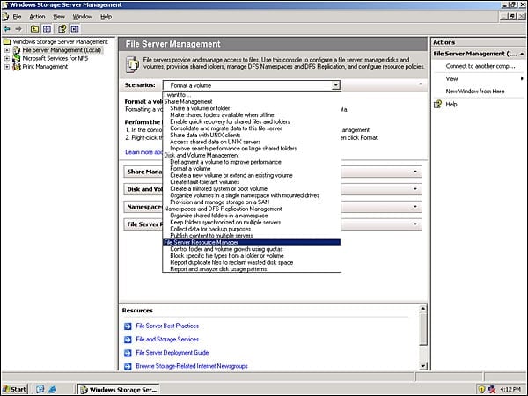
Task: Open the Window menu
Action: tap(83, 17)
